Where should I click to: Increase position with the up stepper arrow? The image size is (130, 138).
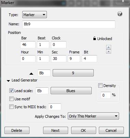[108, 47]
